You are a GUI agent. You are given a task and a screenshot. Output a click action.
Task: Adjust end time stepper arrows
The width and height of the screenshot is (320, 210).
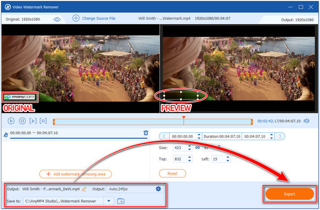[x=271, y=136]
